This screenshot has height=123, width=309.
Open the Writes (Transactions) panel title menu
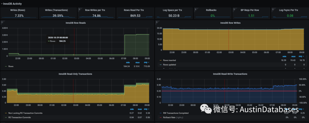click(x=56, y=10)
